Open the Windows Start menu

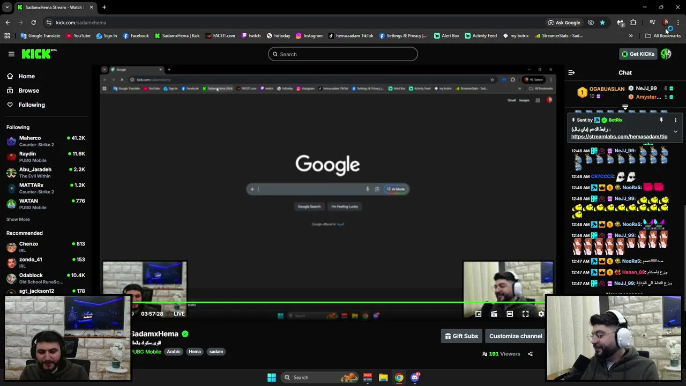point(272,377)
